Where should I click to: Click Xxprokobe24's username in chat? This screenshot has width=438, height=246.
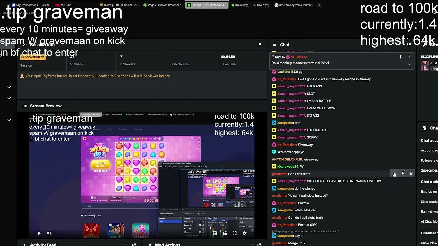pos(288,166)
